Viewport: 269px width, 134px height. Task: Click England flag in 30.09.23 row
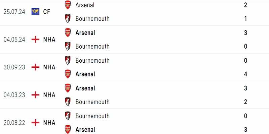(36, 67)
